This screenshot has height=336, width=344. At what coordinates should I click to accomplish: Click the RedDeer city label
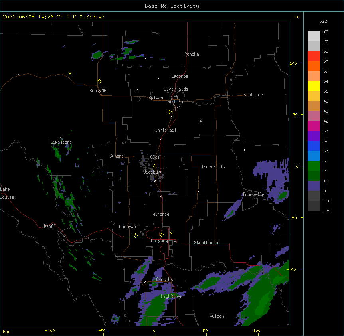176,102
